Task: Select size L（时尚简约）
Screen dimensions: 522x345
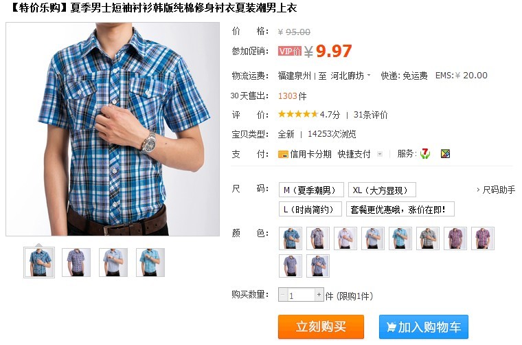Action: (310, 210)
